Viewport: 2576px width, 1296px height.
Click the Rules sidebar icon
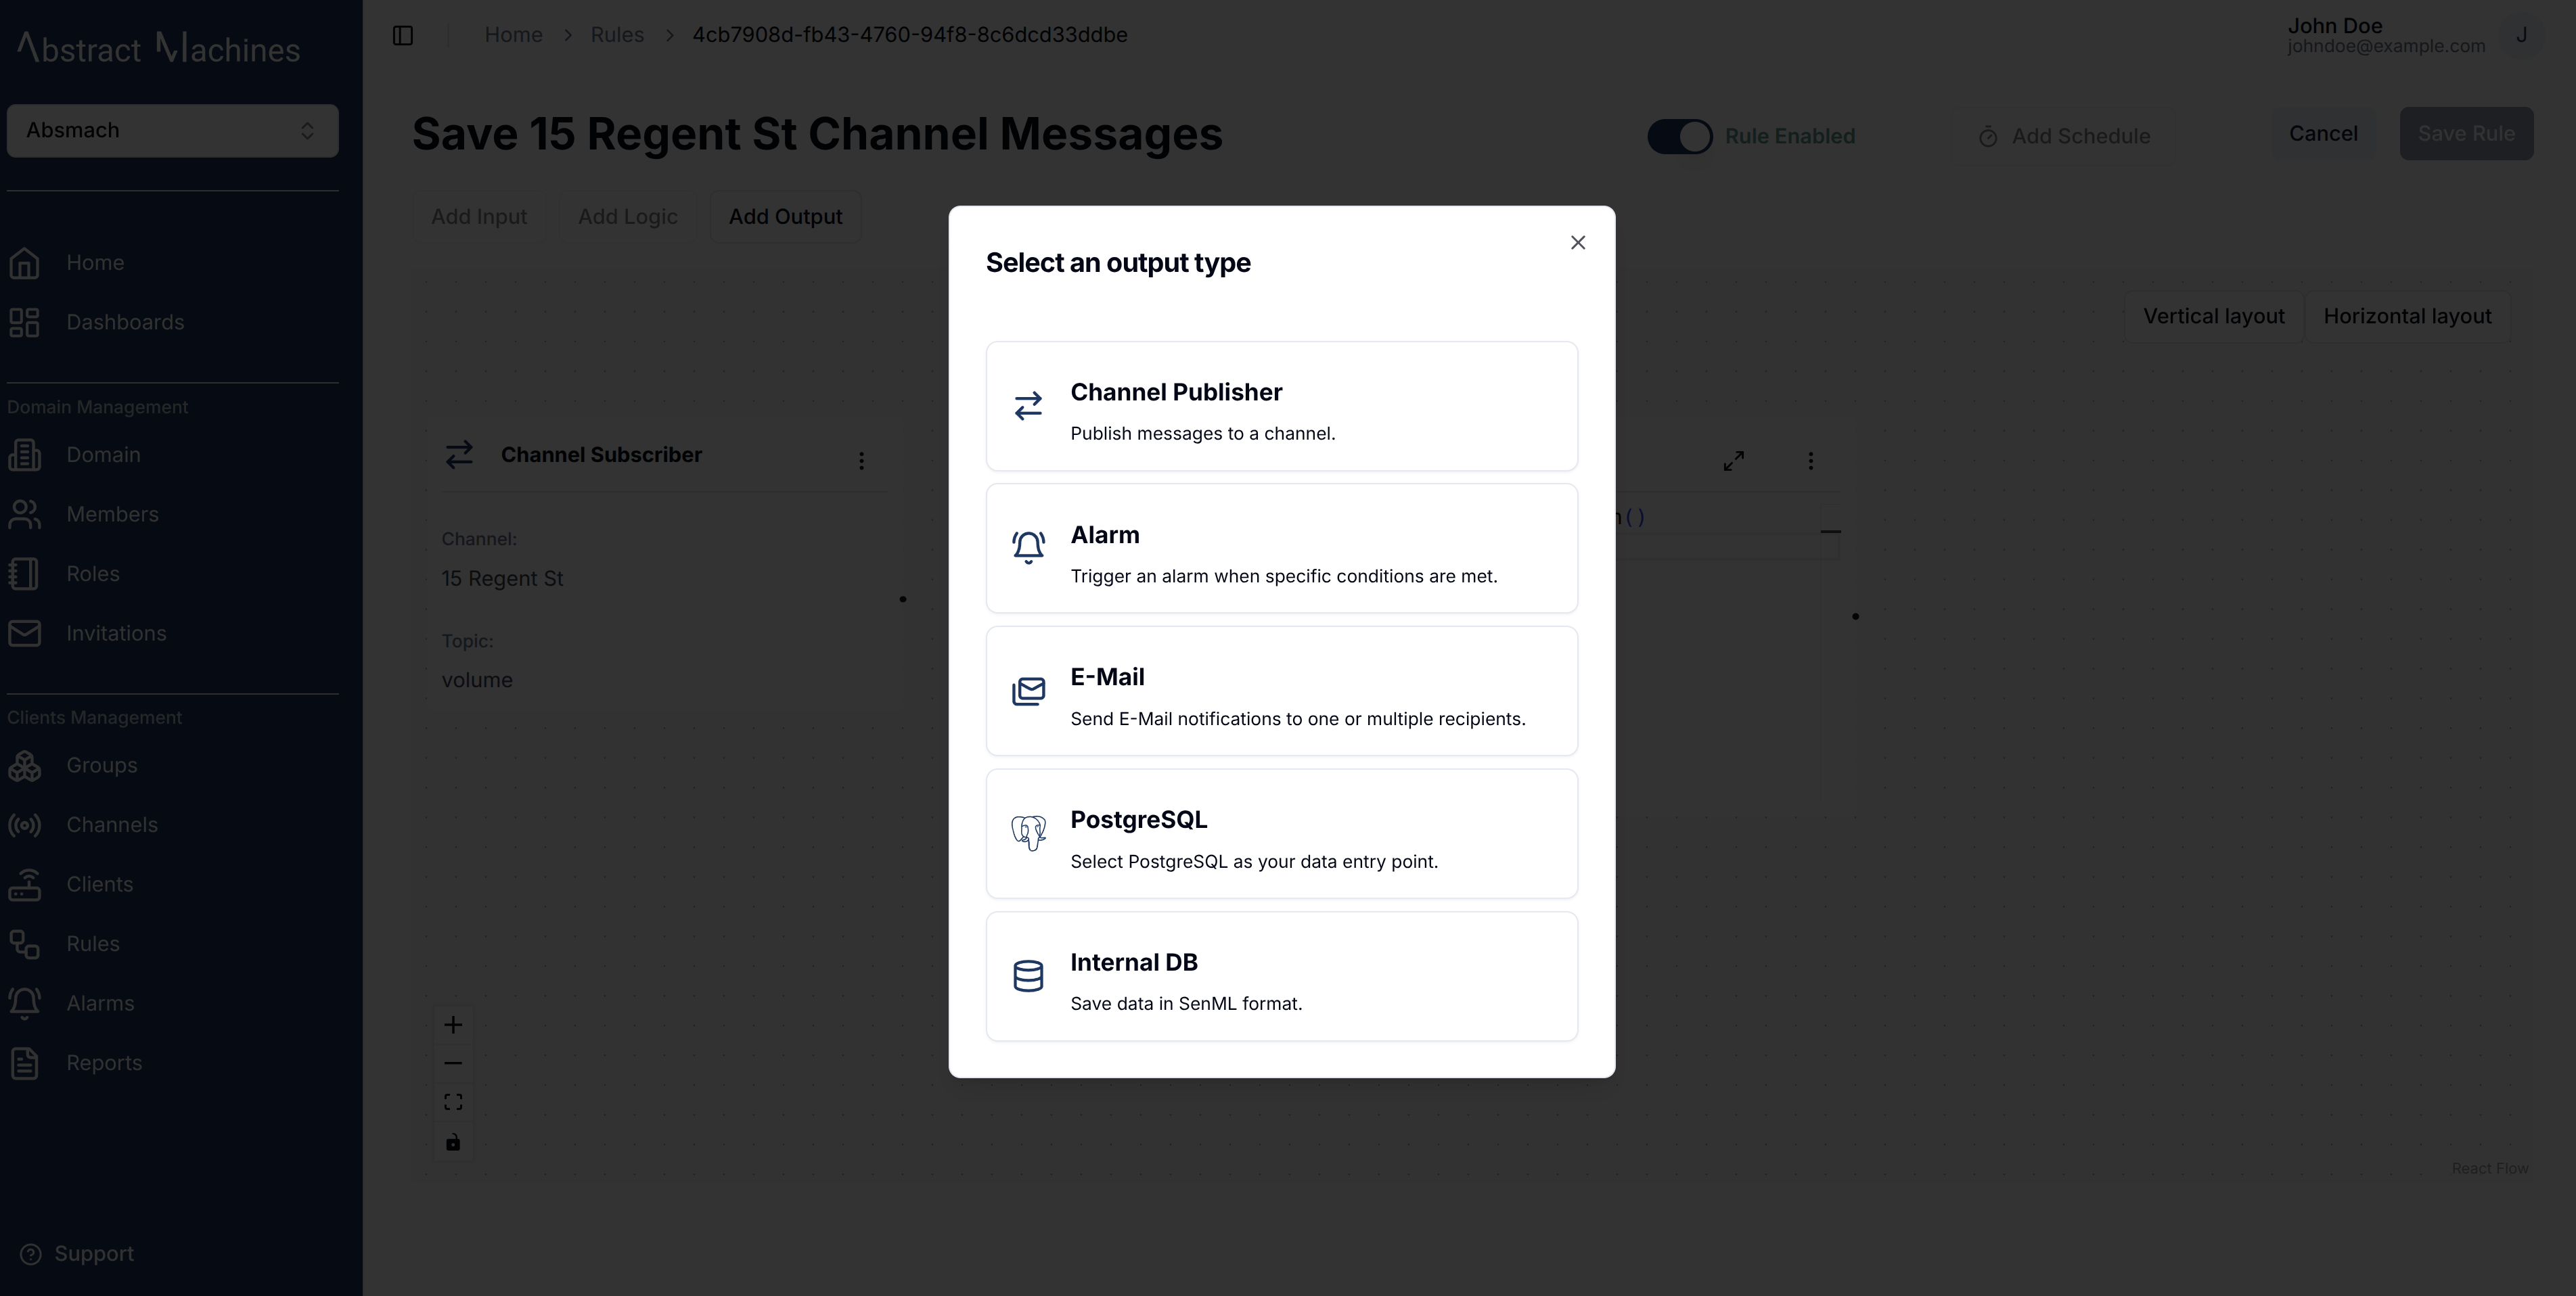(x=24, y=944)
